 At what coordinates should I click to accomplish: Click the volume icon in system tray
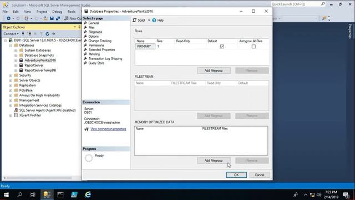tap(319, 195)
